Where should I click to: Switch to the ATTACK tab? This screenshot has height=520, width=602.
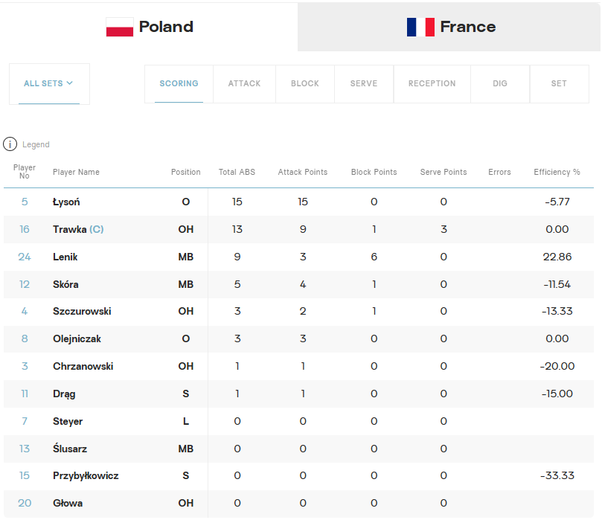click(x=244, y=83)
